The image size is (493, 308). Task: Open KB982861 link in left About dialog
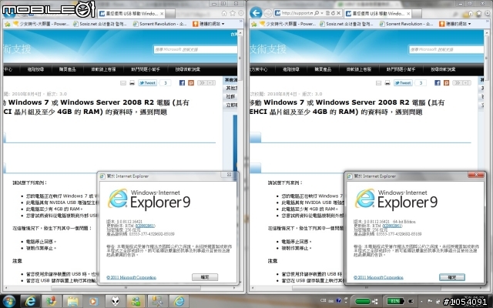click(145, 226)
